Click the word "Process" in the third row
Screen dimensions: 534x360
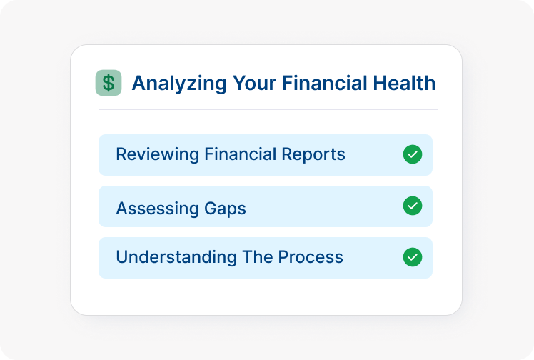point(313,257)
